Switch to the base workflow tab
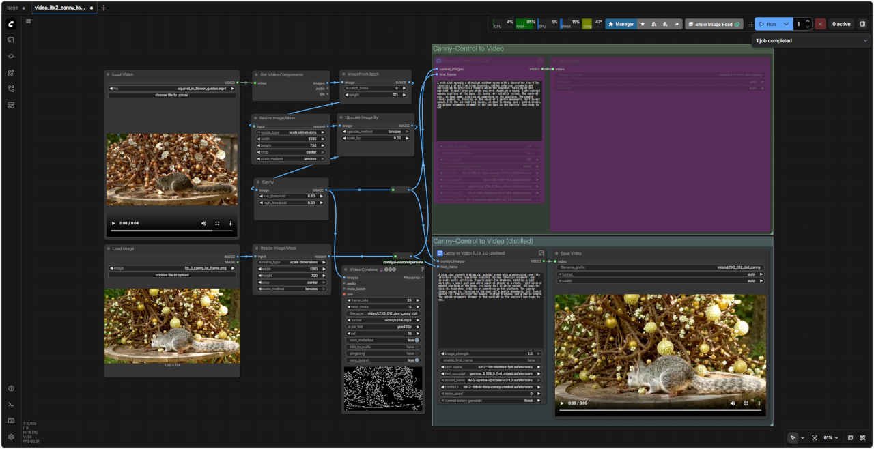The width and height of the screenshot is (874, 449). [x=13, y=8]
